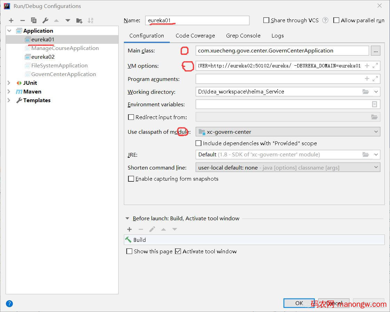This screenshot has height=312, width=390.
Task: Switch to the Logs tab
Action: (277, 36)
